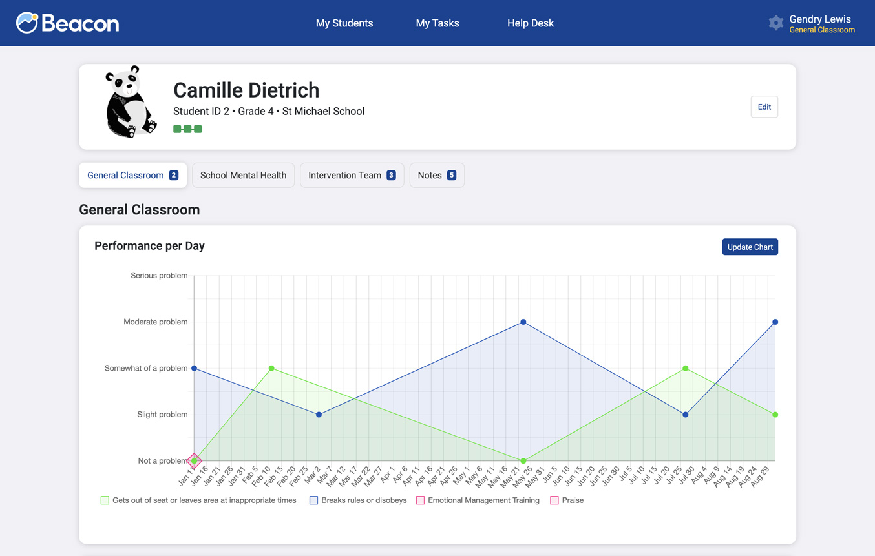The height and width of the screenshot is (556, 875).
Task: Switch to School Mental Health tab
Action: 244,175
